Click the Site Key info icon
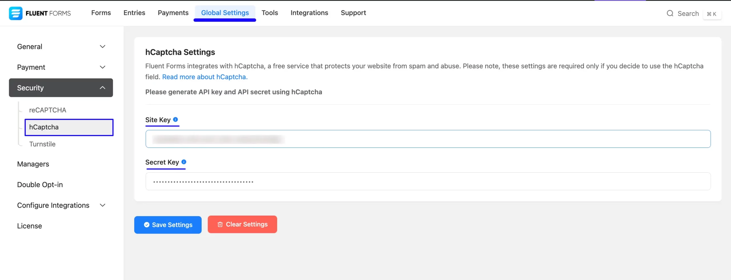 [175, 120]
